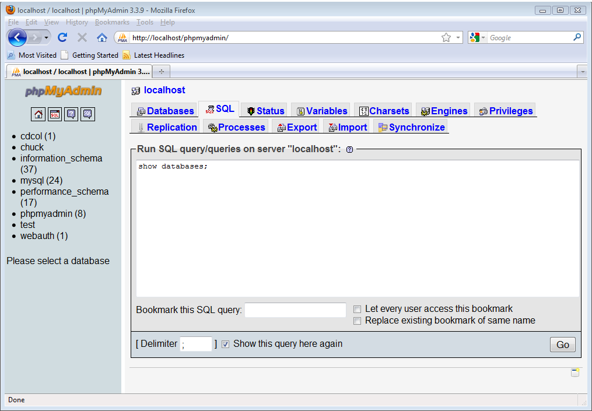Open the Databases tab

(165, 111)
